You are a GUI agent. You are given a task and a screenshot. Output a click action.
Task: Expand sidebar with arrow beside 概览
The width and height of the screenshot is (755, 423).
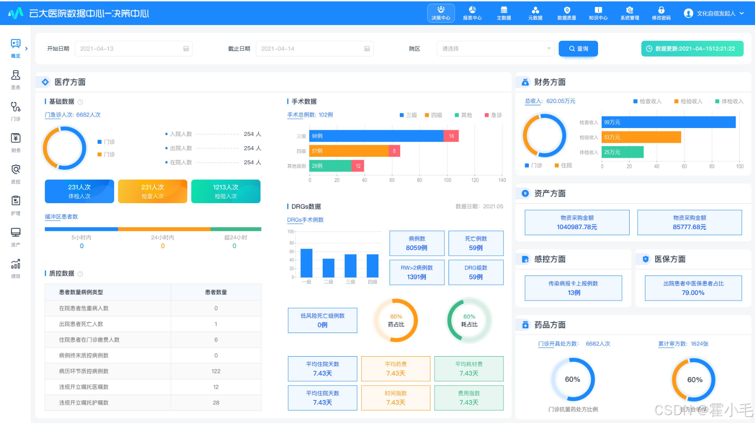26,48
